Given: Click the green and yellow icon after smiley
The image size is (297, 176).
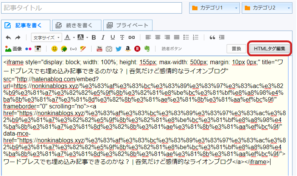Looking at the screenshot, I should (x=64, y=49).
